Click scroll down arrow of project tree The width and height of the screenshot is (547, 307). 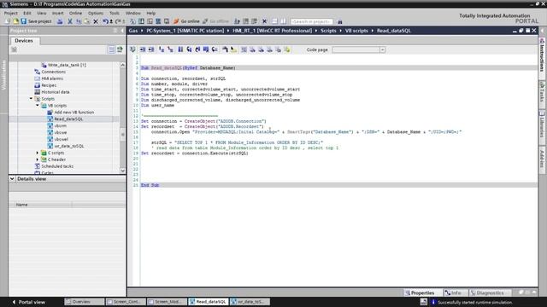click(x=122, y=171)
